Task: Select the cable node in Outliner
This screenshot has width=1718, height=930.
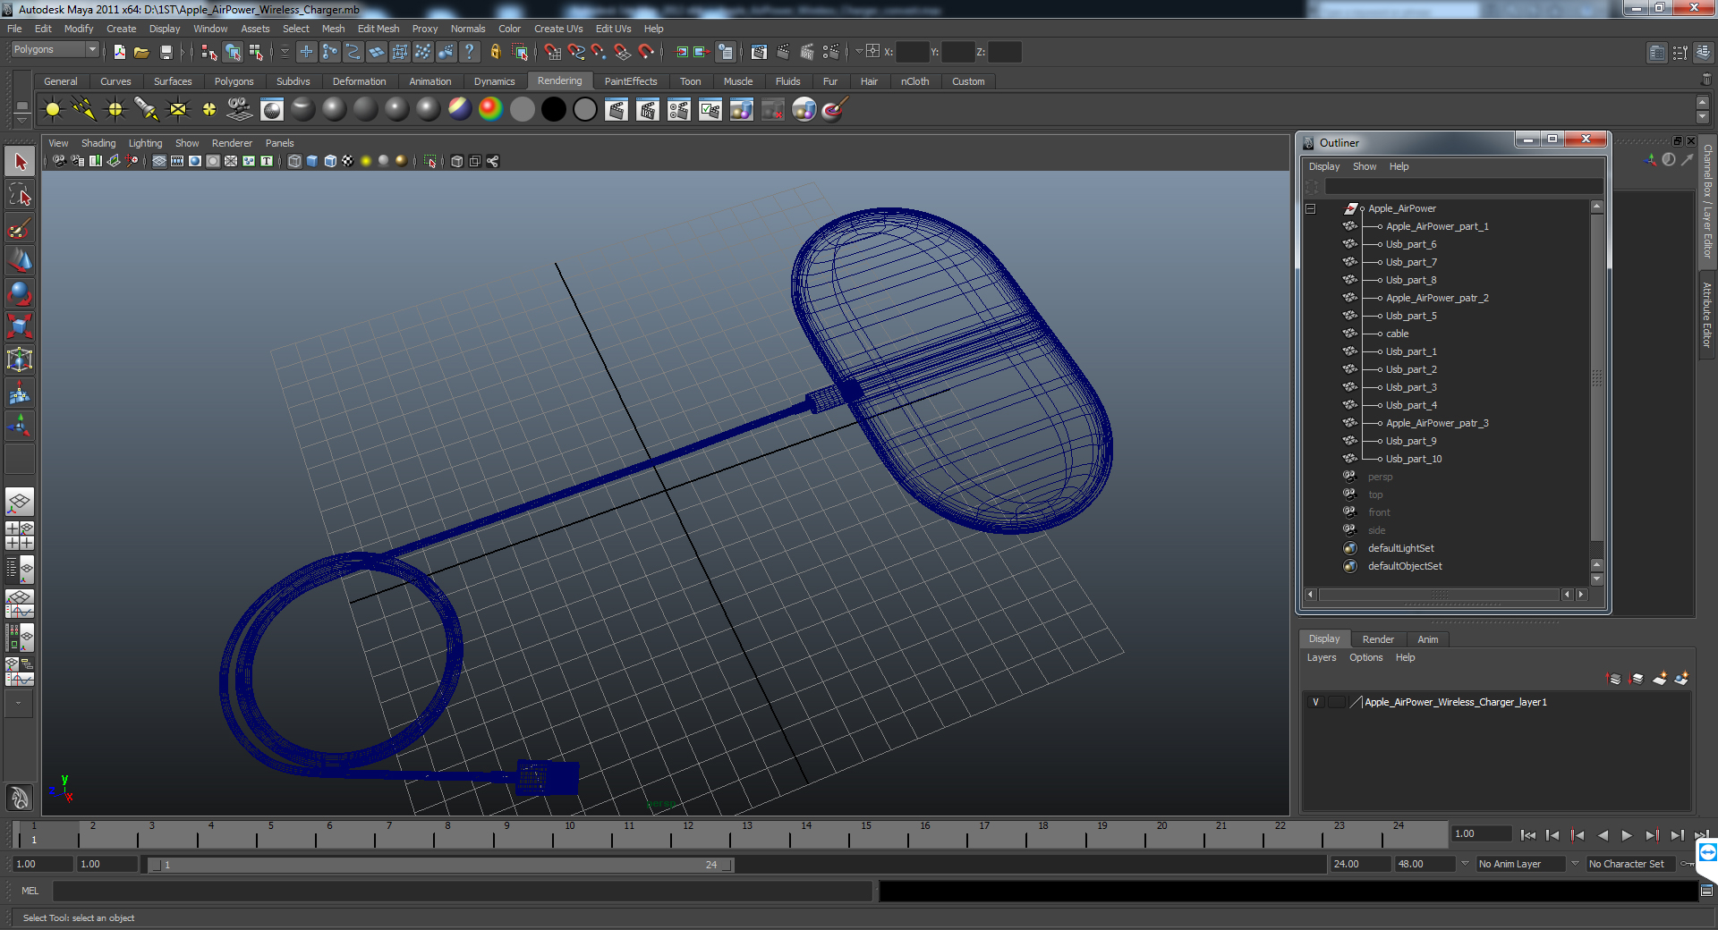Action: coord(1397,334)
